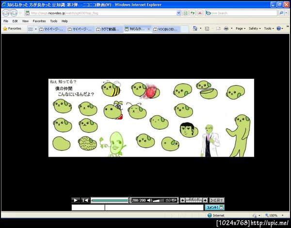Image resolution: width=291 pixels, height=228 pixels.
Task: Click the 戻す return button
Action: [217, 200]
